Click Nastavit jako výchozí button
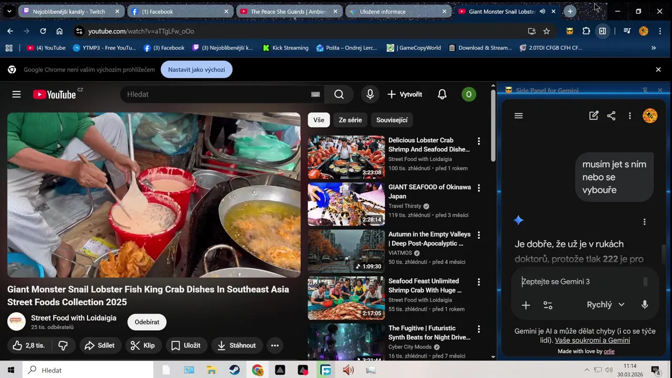 point(196,69)
